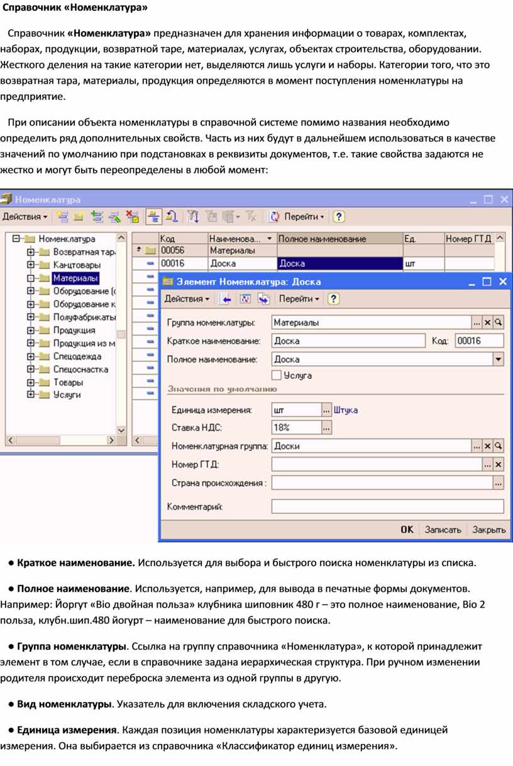Click the blue back arrow icon in the Доска toolbar
The height and width of the screenshot is (766, 513).
tap(224, 299)
